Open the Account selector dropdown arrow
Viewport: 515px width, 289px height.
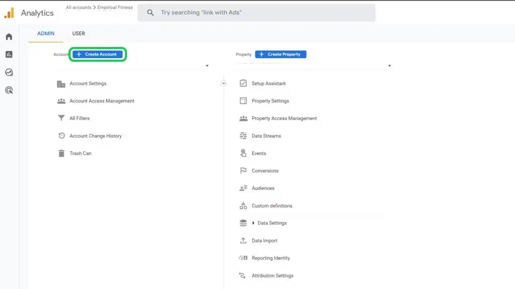click(207, 66)
